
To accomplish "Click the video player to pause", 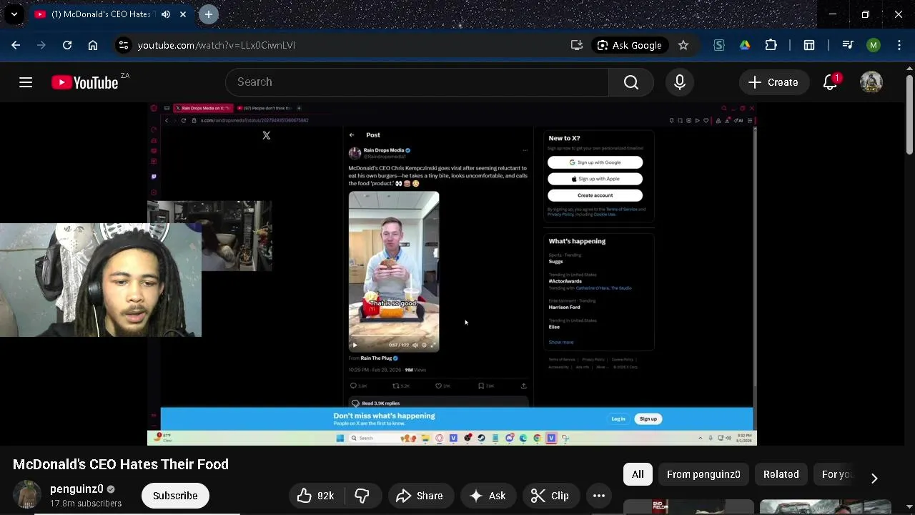I will coord(452,274).
